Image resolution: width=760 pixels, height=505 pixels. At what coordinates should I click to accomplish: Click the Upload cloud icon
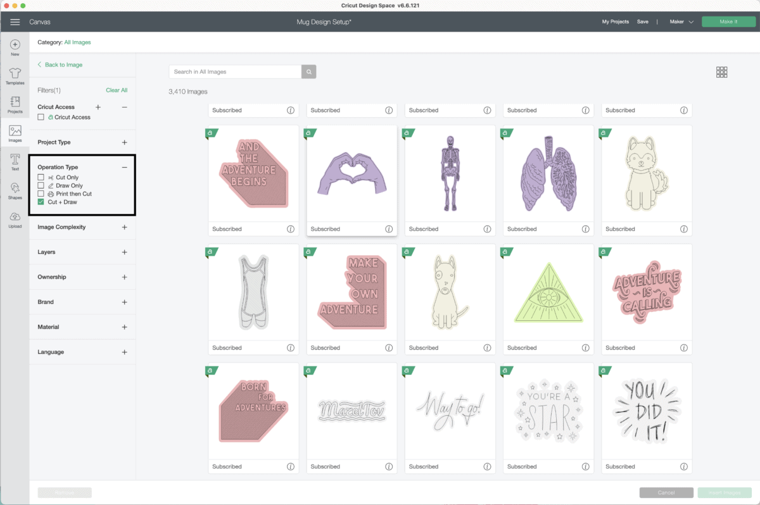[x=15, y=217]
